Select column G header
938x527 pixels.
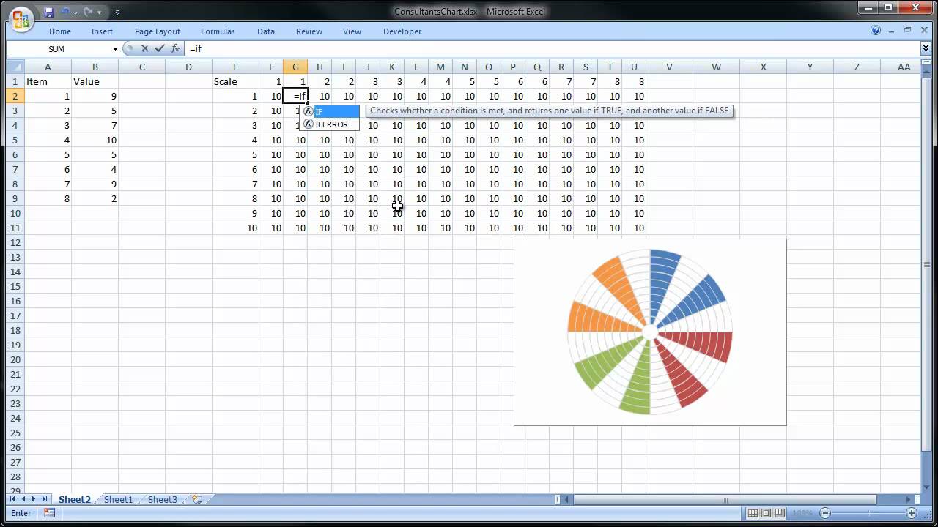click(x=295, y=67)
